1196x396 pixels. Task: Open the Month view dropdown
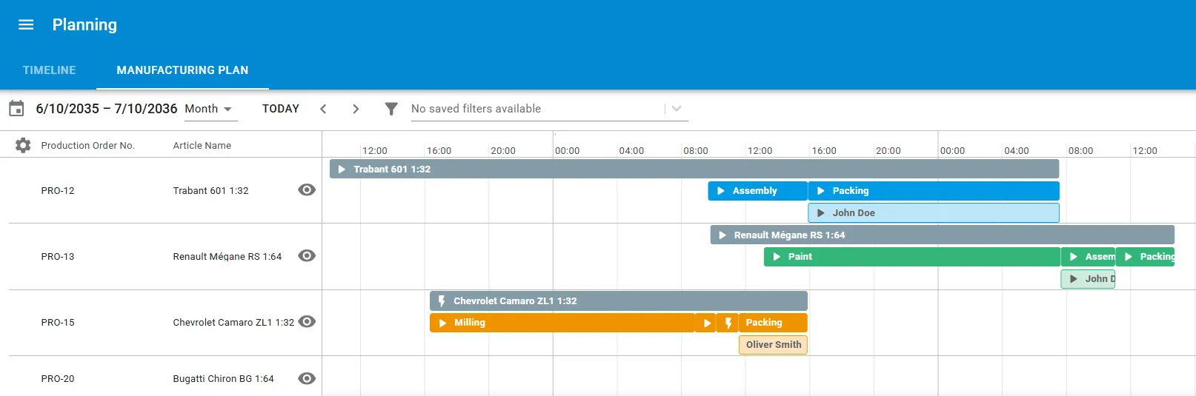[x=209, y=109]
